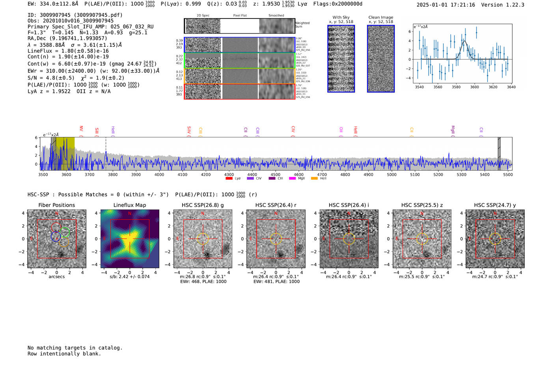Click the red crosshair in Lineflux Map
The width and height of the screenshot is (552, 375).
130,238
